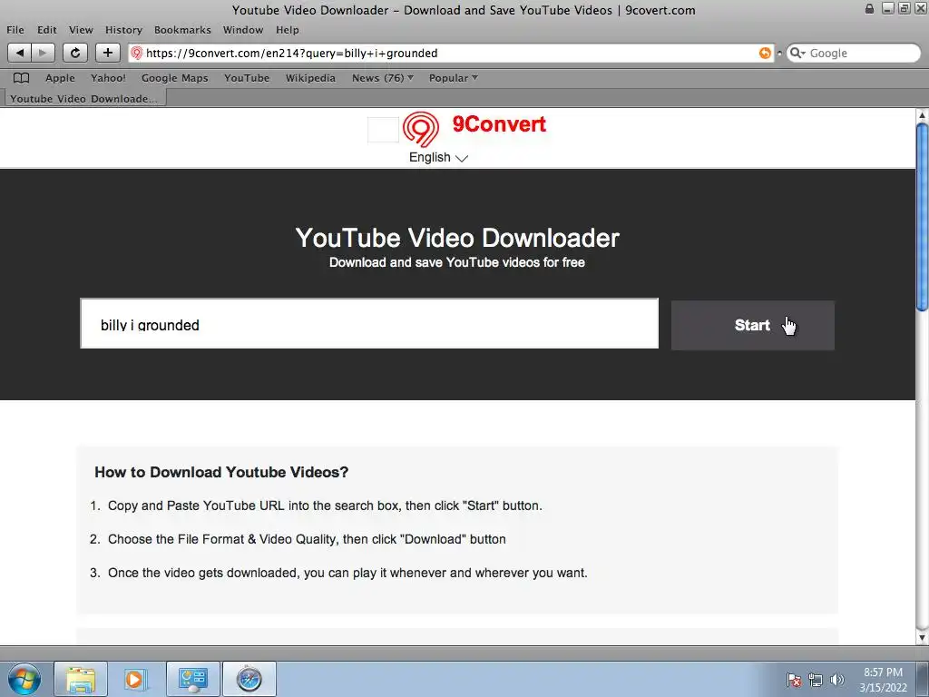Open the File menu

(15, 30)
